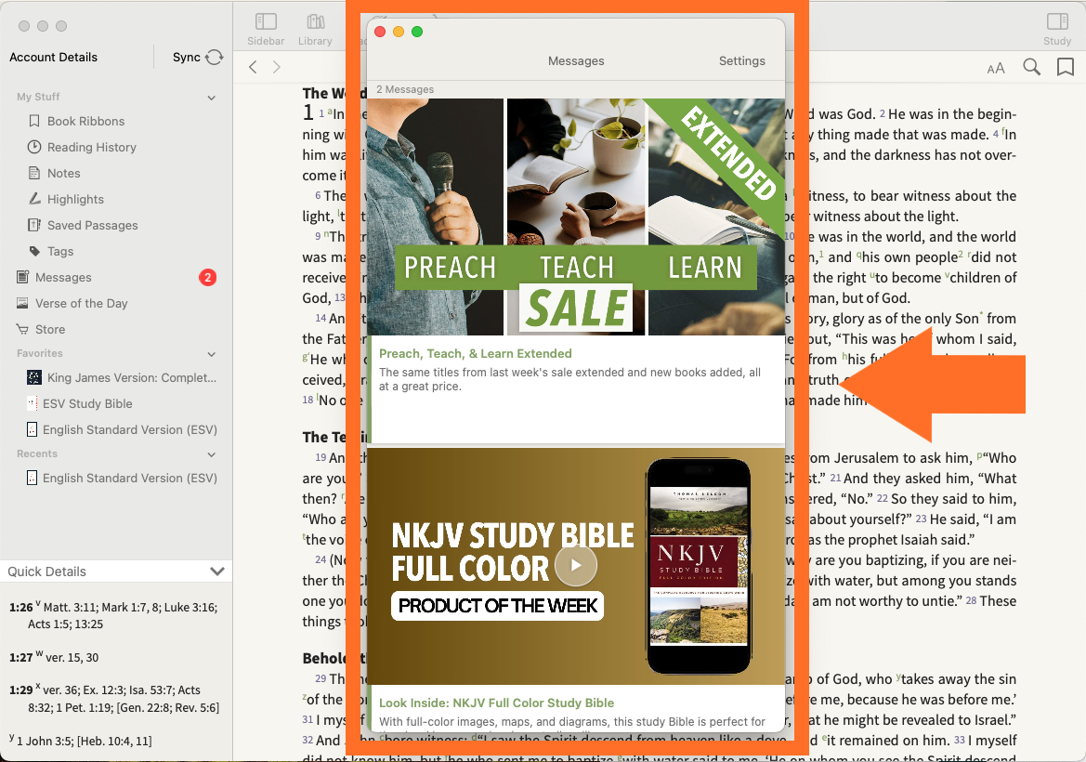Image resolution: width=1086 pixels, height=762 pixels.
Task: Select Highlights in the sidebar
Action: pyautogui.click(x=75, y=199)
